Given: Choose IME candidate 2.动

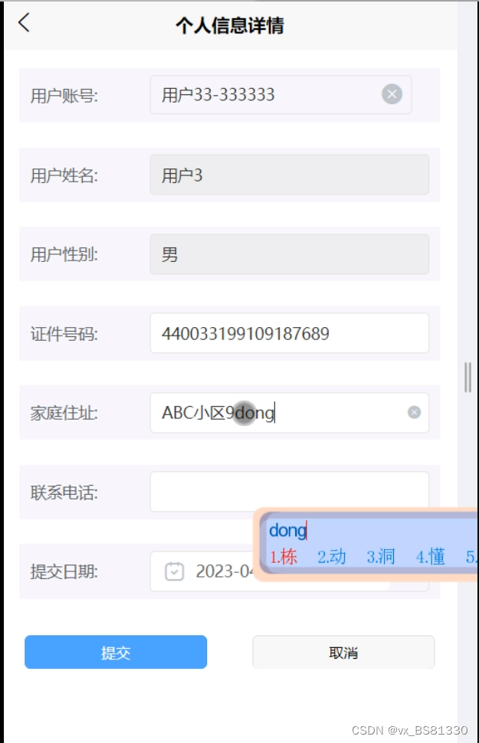Looking at the screenshot, I should [332, 556].
